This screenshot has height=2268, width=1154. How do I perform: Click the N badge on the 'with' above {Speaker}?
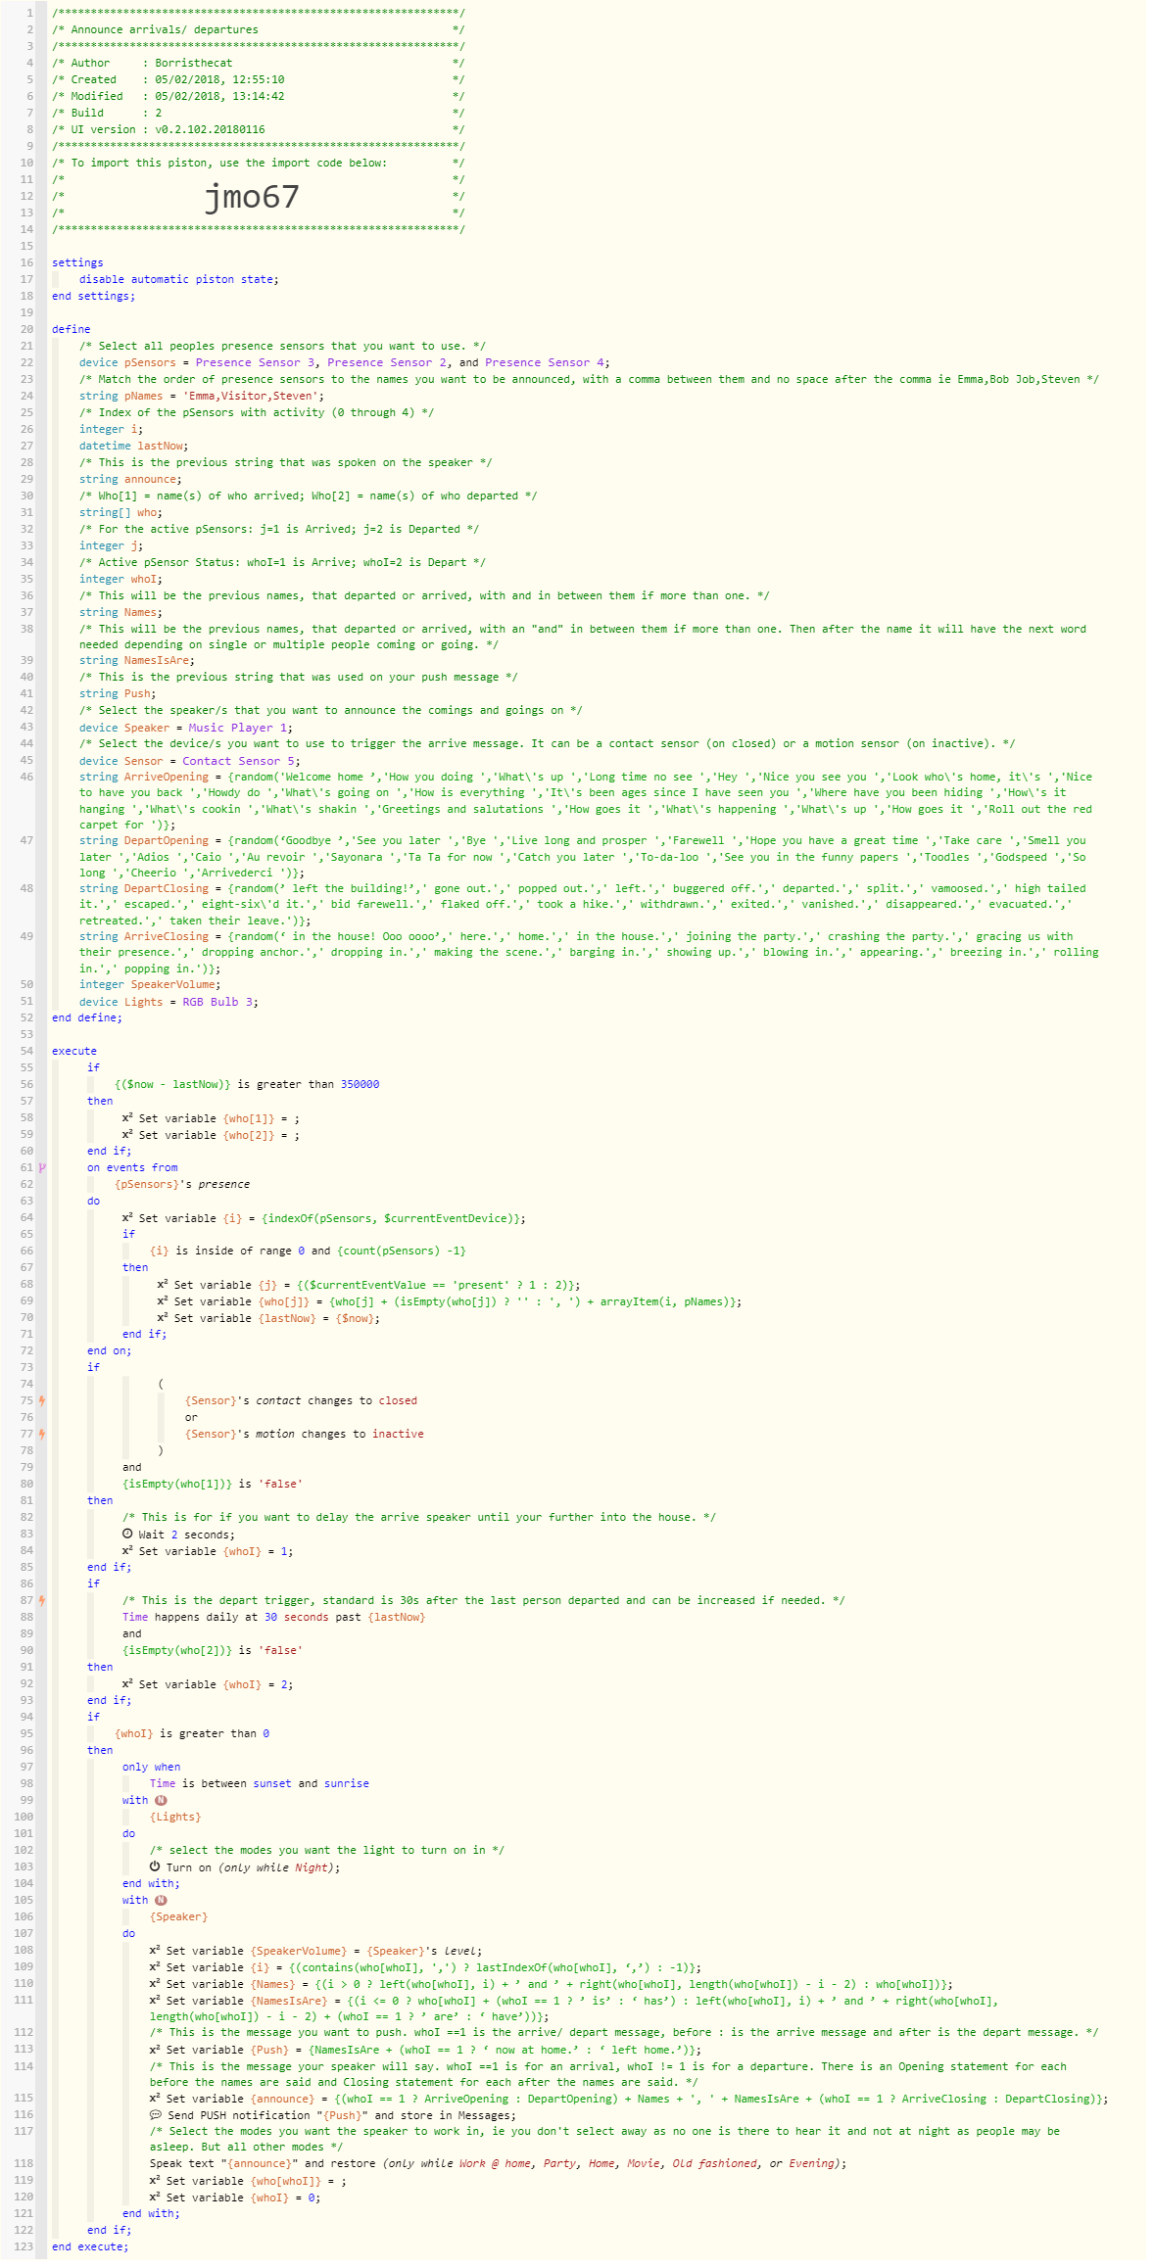click(x=162, y=1900)
